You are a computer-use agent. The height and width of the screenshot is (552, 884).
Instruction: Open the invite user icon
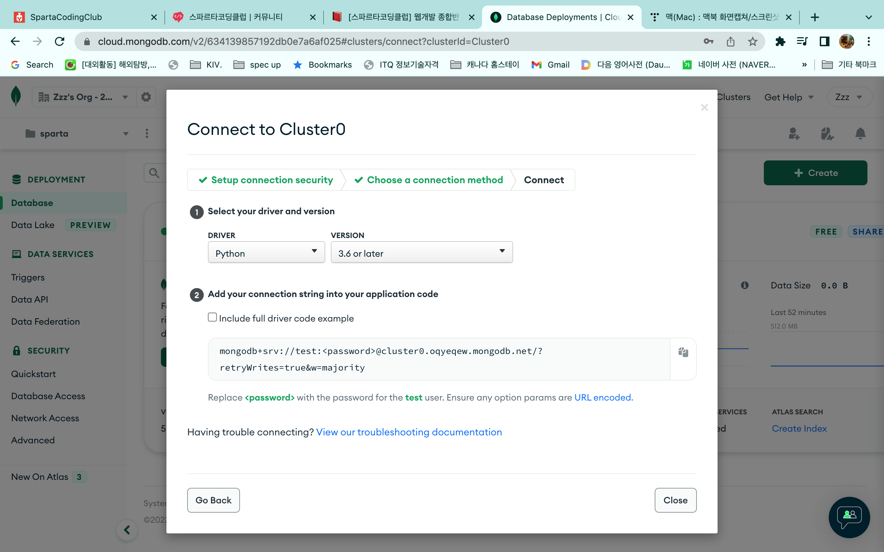point(794,134)
